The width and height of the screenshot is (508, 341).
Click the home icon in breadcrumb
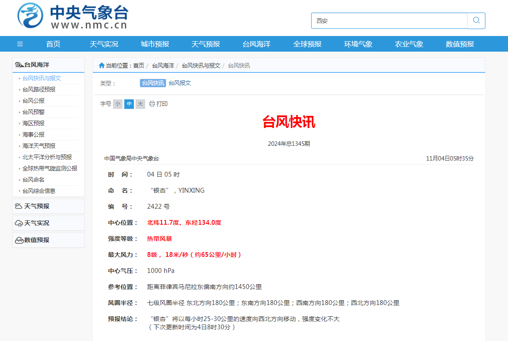tap(102, 66)
